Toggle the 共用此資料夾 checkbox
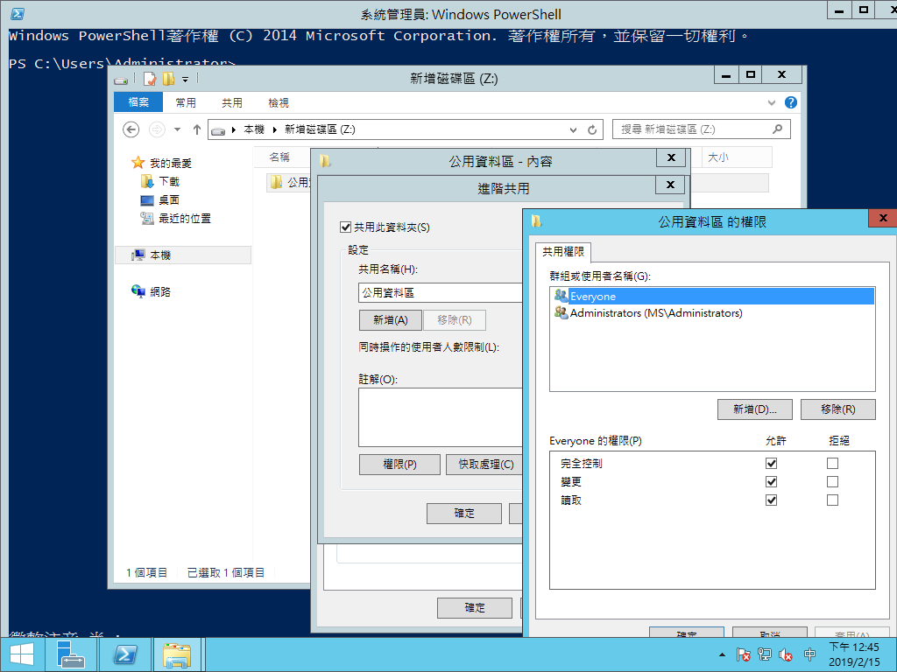 tap(345, 227)
